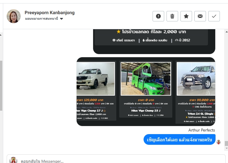Focus the reply in Messenger text field
Screen dimensions: 228x163
click(116, 159)
